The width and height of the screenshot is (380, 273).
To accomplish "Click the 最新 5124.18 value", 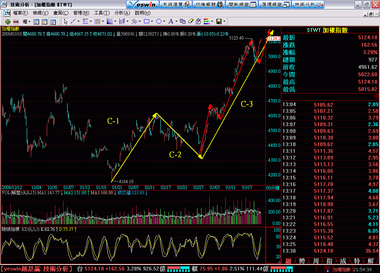I will click(368, 37).
